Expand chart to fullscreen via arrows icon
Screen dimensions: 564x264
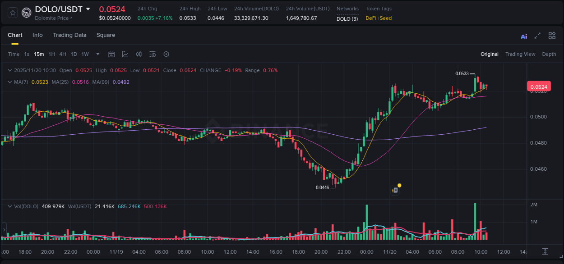(x=537, y=35)
